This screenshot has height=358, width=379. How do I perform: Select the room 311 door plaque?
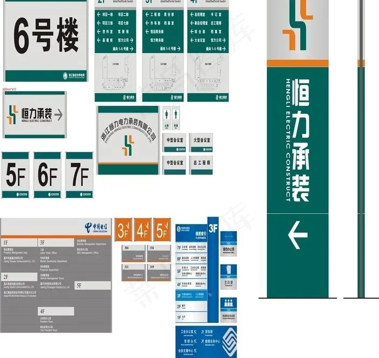click(133, 272)
